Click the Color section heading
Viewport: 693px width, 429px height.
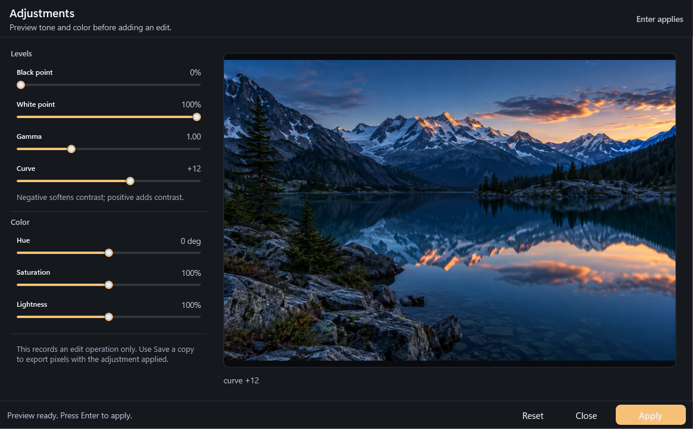pos(20,222)
